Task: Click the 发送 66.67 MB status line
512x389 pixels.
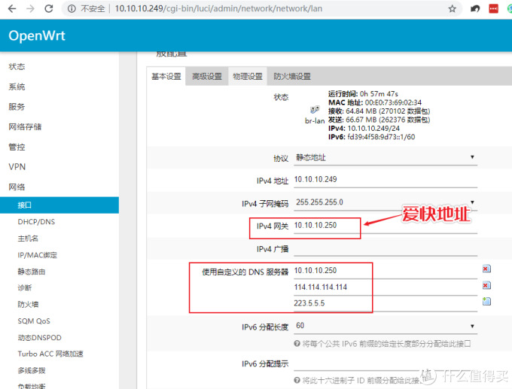Action: pyautogui.click(x=379, y=120)
